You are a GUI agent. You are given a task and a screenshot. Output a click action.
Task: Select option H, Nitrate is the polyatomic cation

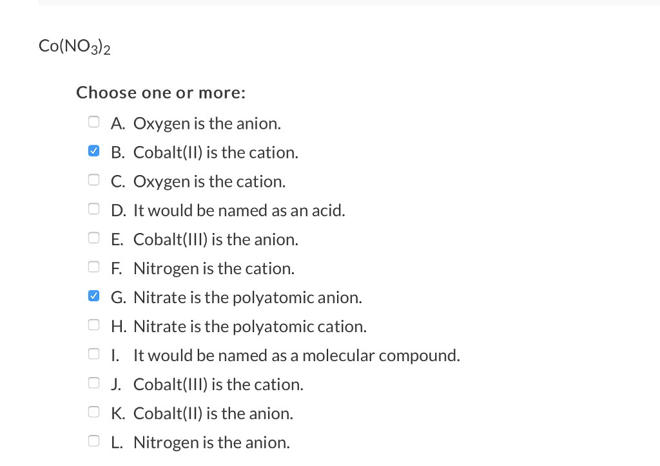point(93,324)
